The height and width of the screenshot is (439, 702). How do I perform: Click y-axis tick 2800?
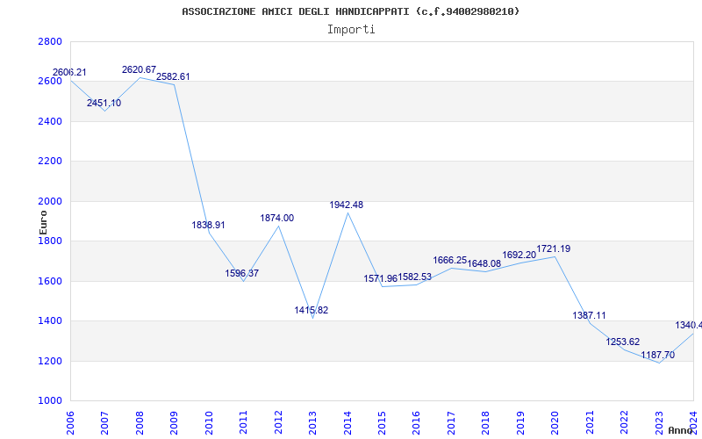(x=50, y=41)
